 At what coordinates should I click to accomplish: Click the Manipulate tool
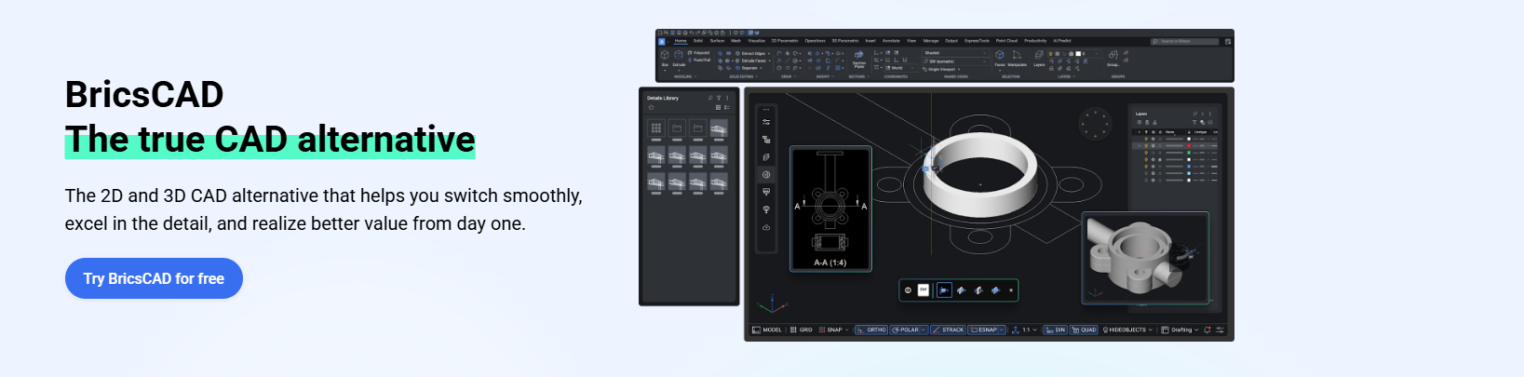coord(1018,58)
